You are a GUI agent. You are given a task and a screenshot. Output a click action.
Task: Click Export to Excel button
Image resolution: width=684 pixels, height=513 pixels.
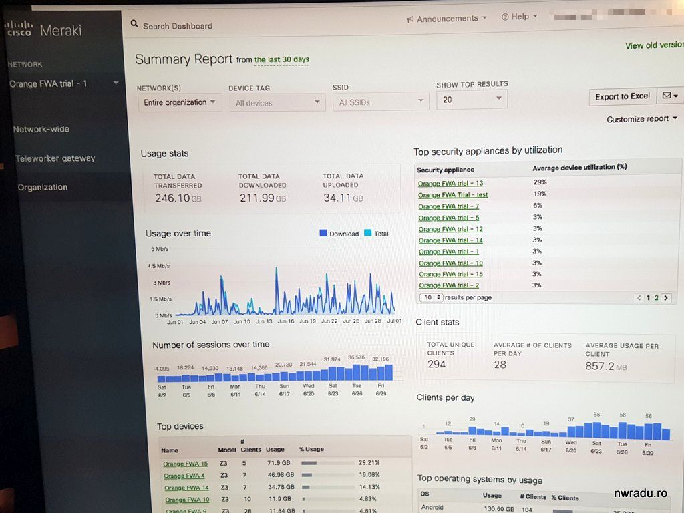[x=623, y=96]
